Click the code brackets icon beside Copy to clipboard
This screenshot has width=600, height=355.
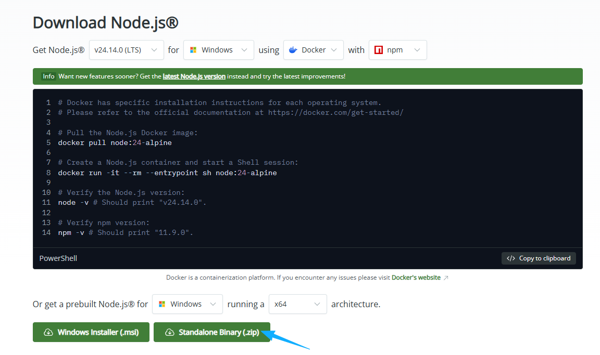coord(511,258)
